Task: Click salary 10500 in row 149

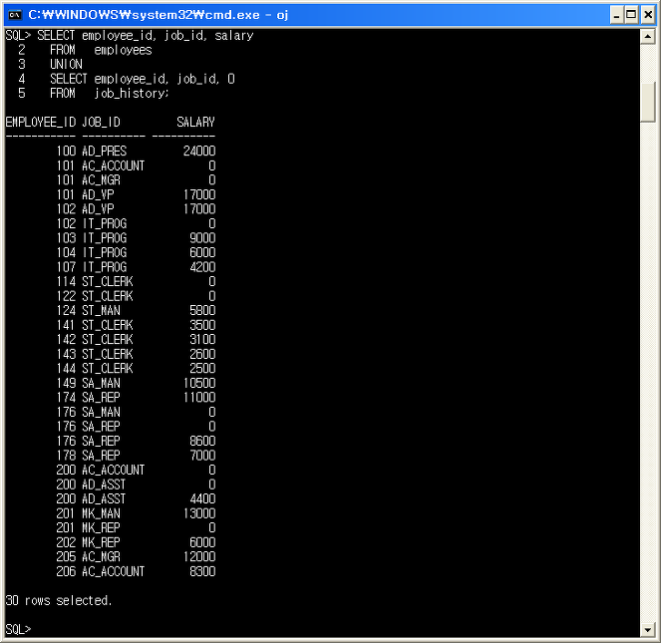Action: point(199,383)
